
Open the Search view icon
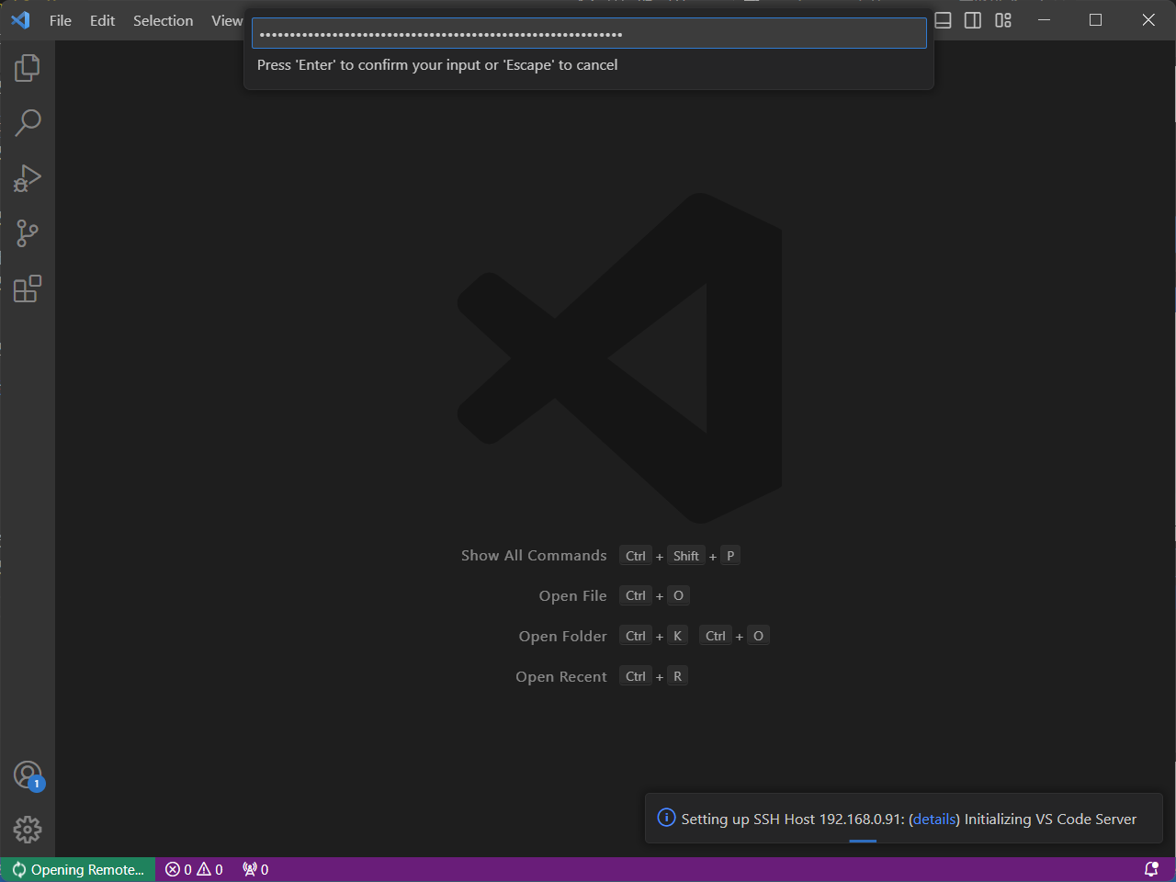28,122
